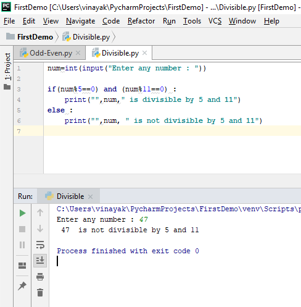The height and width of the screenshot is (307, 301).
Task: Click the green Rerun Divisible play icon
Action: pyautogui.click(x=22, y=213)
